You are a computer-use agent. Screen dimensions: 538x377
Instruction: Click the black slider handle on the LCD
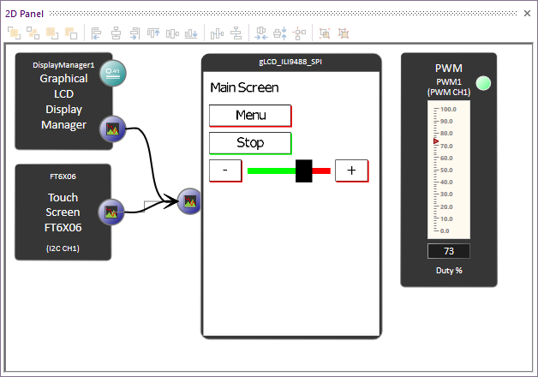[304, 171]
